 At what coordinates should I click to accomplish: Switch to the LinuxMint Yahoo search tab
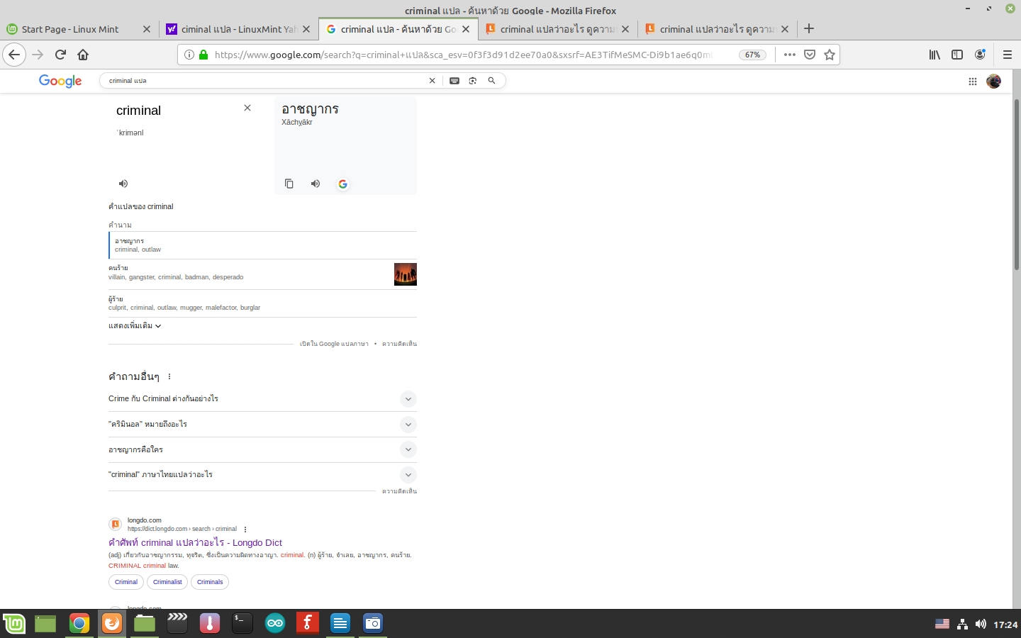coord(238,29)
